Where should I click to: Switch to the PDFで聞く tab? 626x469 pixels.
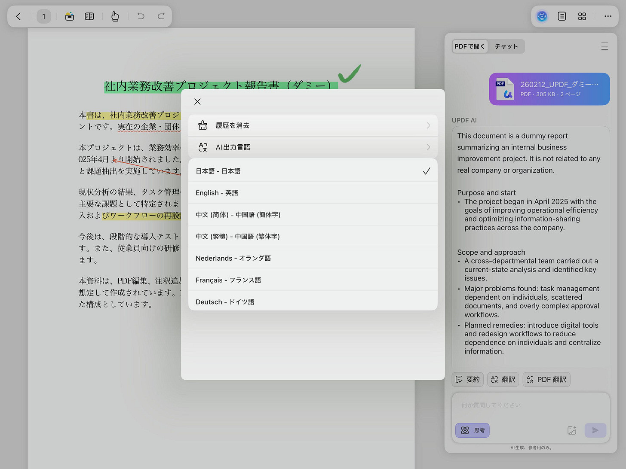coord(470,46)
